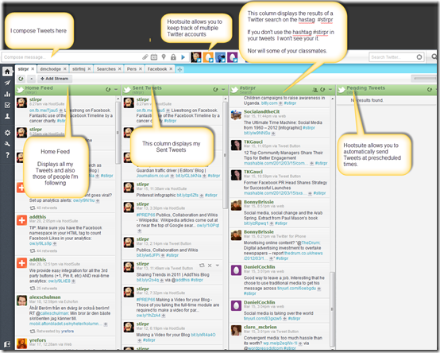
Task: Open the Sent Tweets column options dropdown
Action: point(223,90)
